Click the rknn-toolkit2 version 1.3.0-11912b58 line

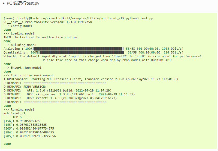(48, 22)
